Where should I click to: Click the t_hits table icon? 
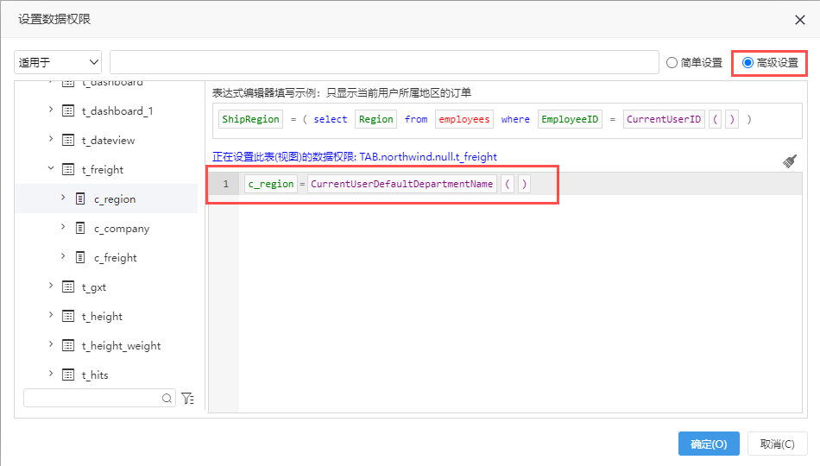(68, 375)
